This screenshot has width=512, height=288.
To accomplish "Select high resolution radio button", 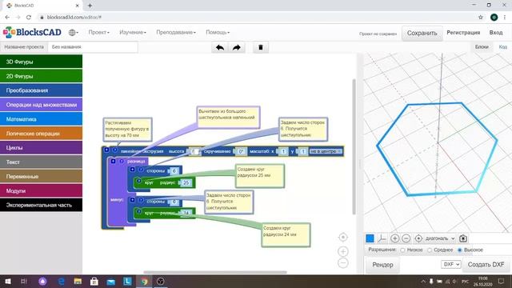I will pos(460,250).
